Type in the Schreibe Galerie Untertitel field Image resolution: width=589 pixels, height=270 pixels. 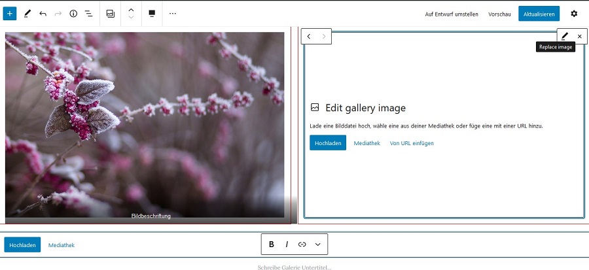(294, 267)
